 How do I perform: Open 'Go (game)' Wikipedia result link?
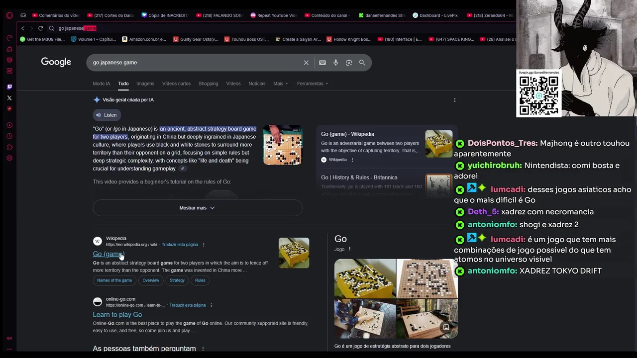coord(108,254)
